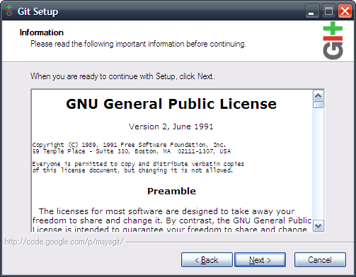Screen dimensions: 356x277
Task: Click the Git Setup title bar text
Action: point(38,11)
